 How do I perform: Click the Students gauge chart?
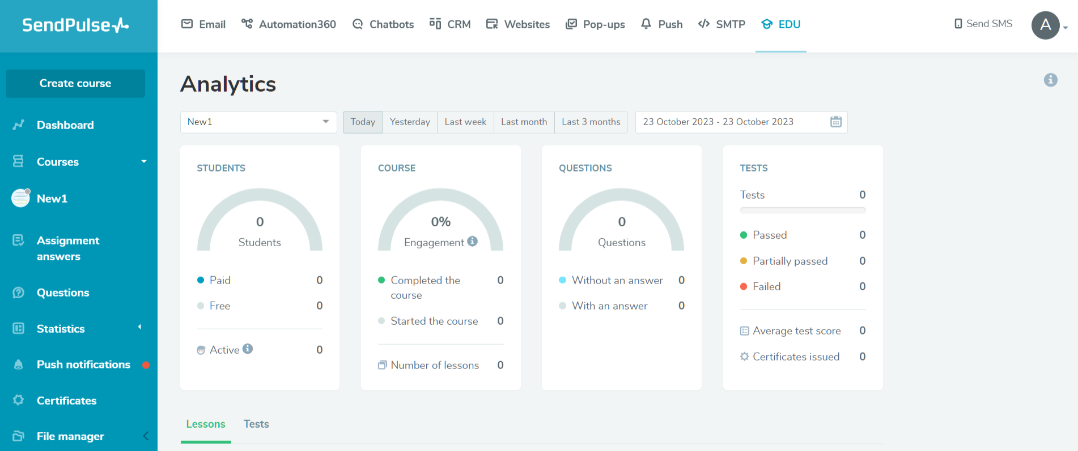click(x=260, y=220)
